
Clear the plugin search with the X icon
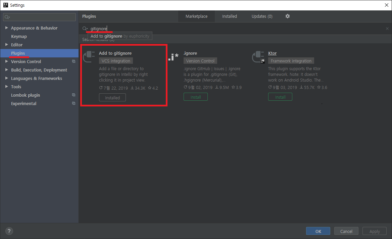pyautogui.click(x=387, y=29)
